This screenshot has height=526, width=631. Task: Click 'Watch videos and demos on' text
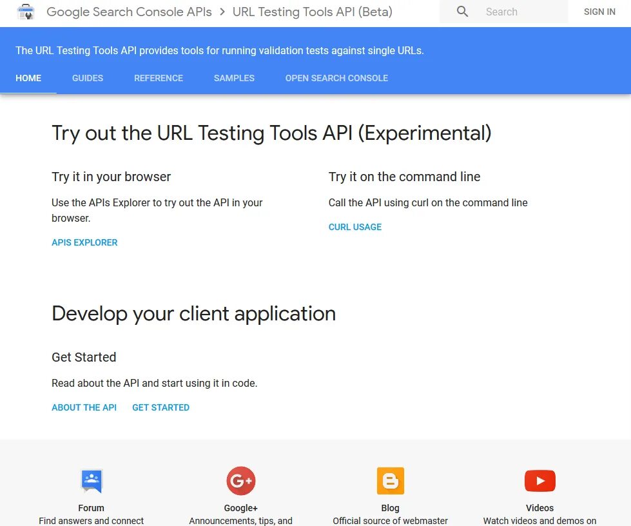tap(539, 521)
